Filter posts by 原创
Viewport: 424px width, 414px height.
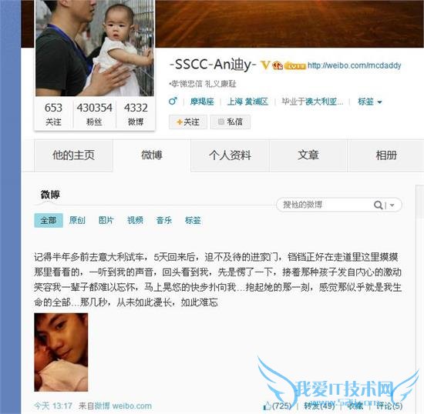(77, 220)
